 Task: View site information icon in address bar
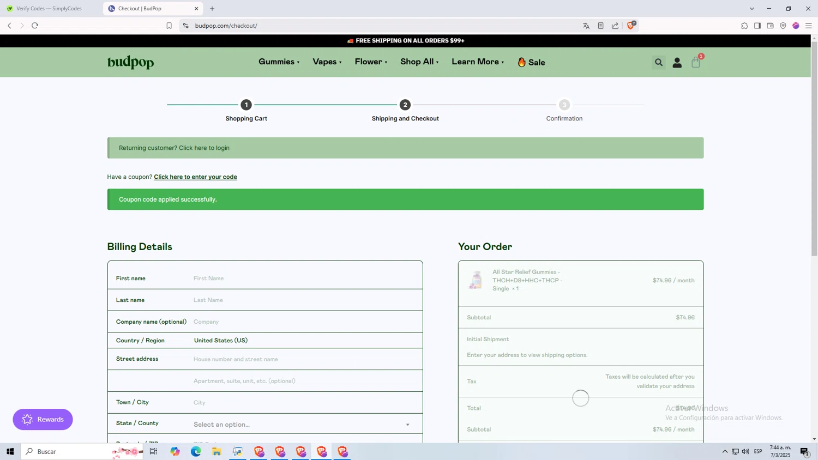[185, 26]
